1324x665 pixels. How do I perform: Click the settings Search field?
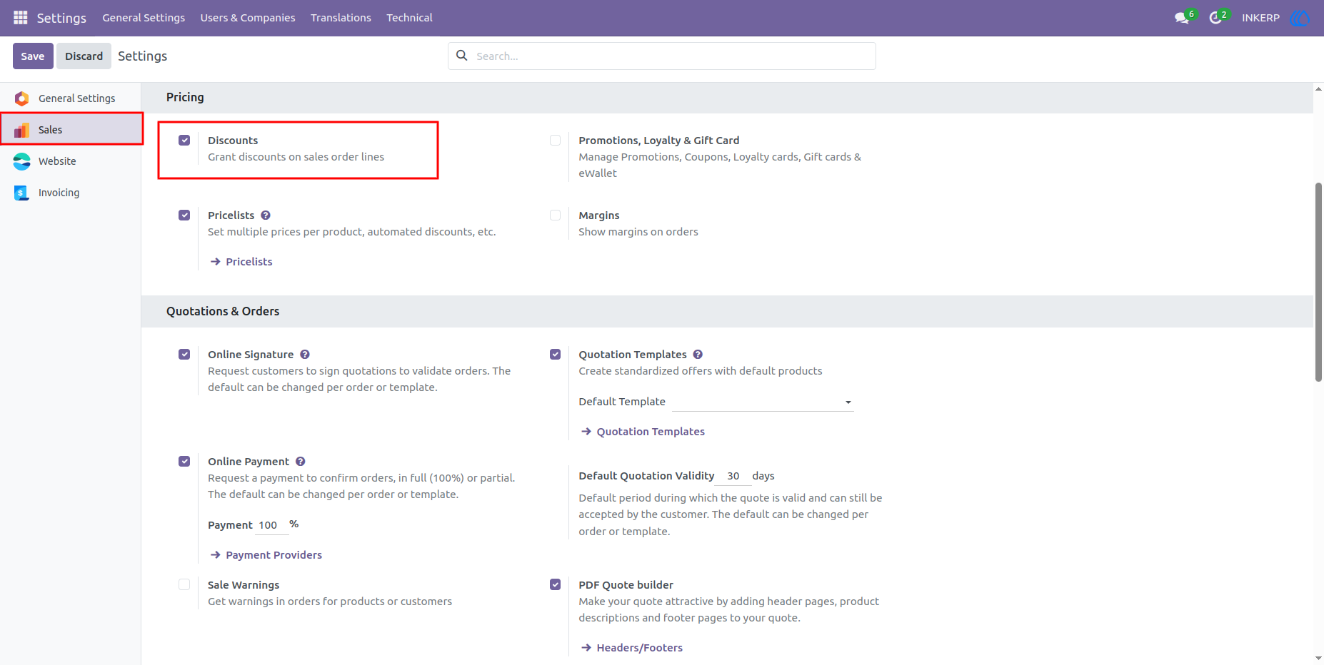[x=662, y=56]
